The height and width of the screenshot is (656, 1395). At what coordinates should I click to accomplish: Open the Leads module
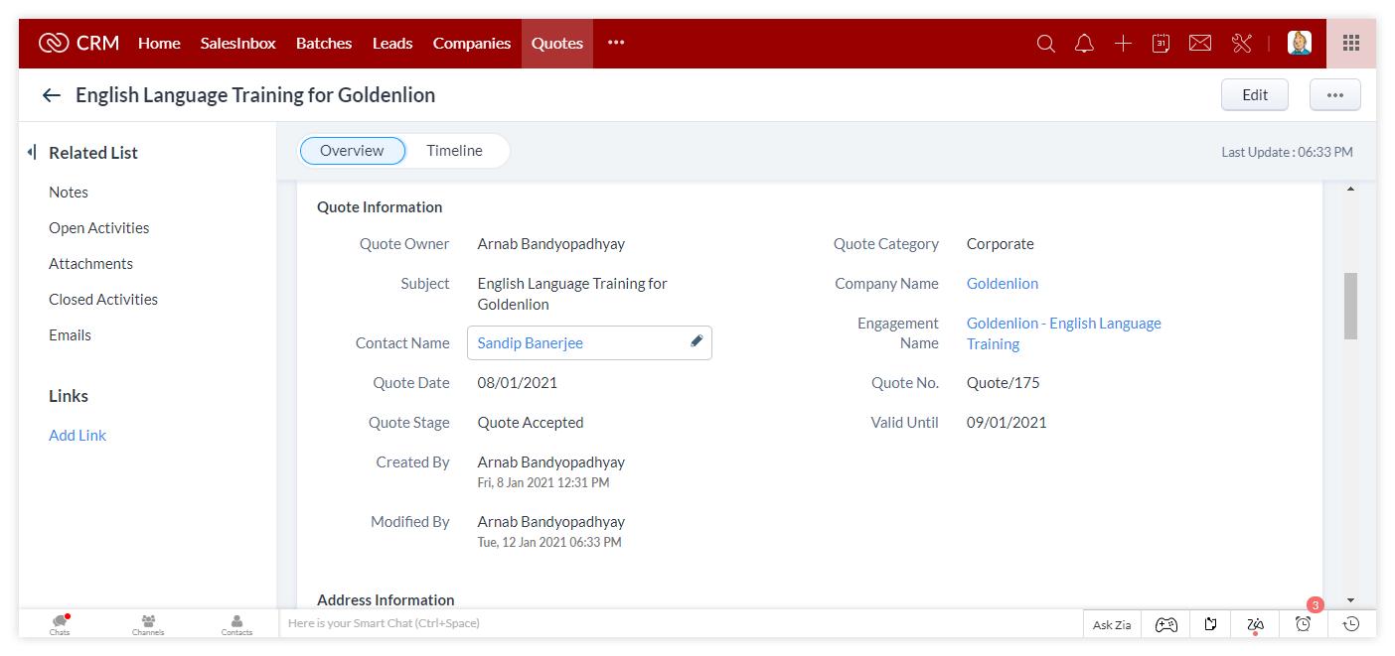[392, 43]
